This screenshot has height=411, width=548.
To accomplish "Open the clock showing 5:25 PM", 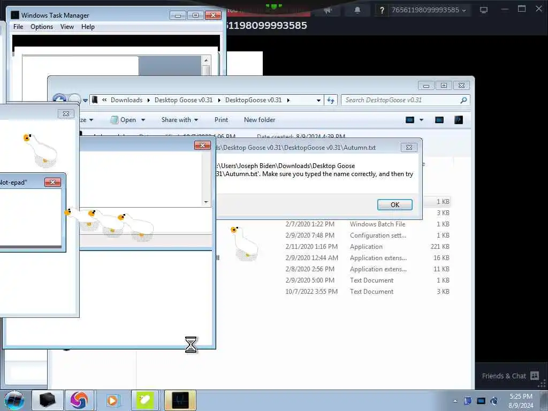I will [521, 401].
